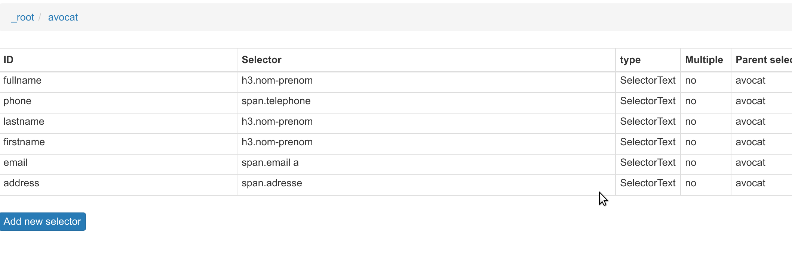Click the Add new selector button
Screen dimensions: 792x261
[42, 221]
